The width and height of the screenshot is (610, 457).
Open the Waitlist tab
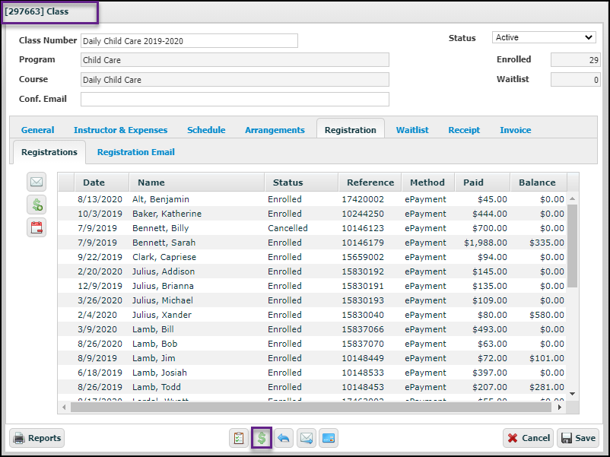click(412, 130)
